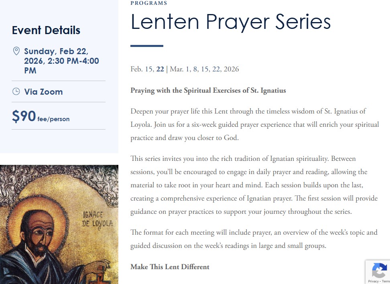The width and height of the screenshot is (390, 284).
Task: Click the PROGRAMS category label
Action: pyautogui.click(x=149, y=3)
